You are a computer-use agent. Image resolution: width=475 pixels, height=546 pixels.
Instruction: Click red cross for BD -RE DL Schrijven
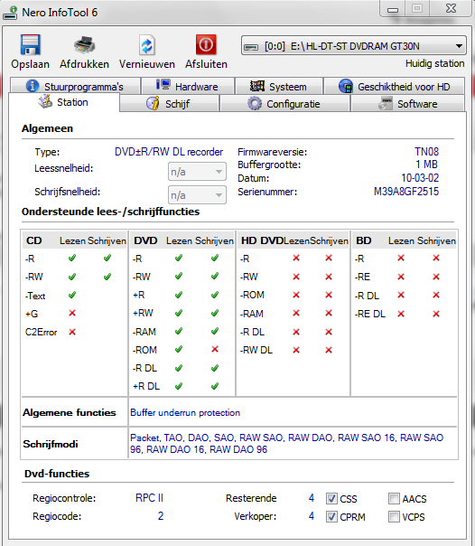pos(436,314)
